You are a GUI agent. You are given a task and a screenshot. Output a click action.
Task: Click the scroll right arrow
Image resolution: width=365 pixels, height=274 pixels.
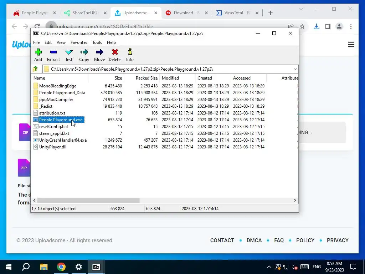click(x=295, y=201)
